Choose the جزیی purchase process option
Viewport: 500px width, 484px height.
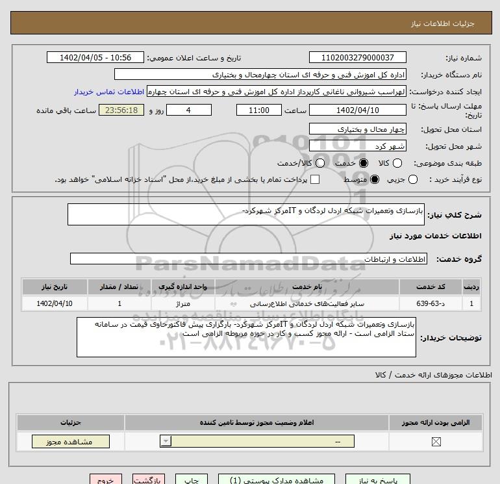coord(412,179)
